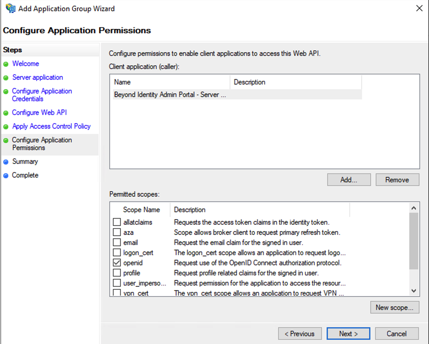This screenshot has height=344, width=429.
Task: Open Apply Access Control Policy step
Action: click(x=51, y=126)
